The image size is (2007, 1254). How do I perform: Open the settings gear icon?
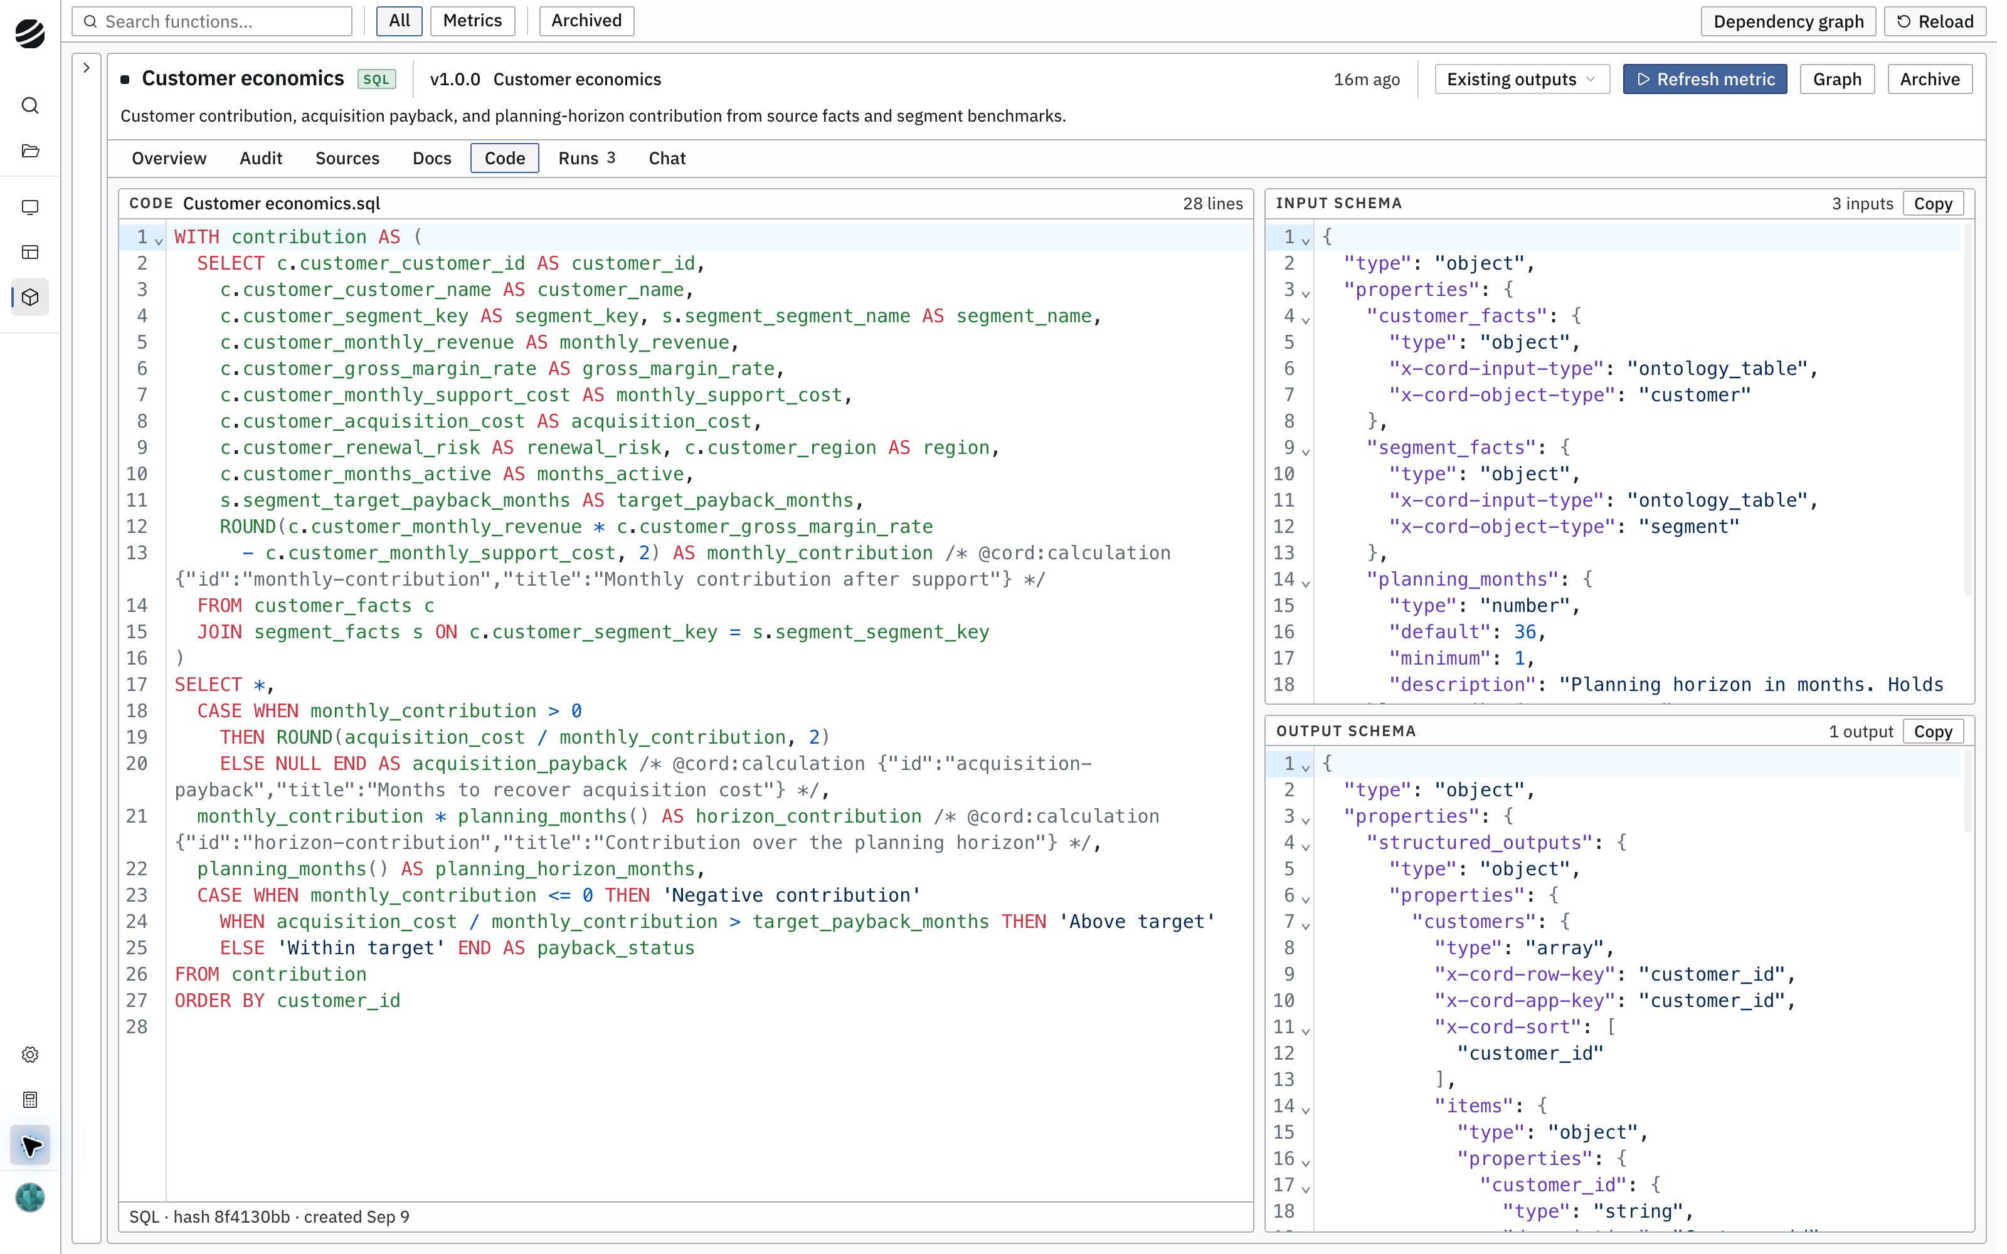click(30, 1054)
